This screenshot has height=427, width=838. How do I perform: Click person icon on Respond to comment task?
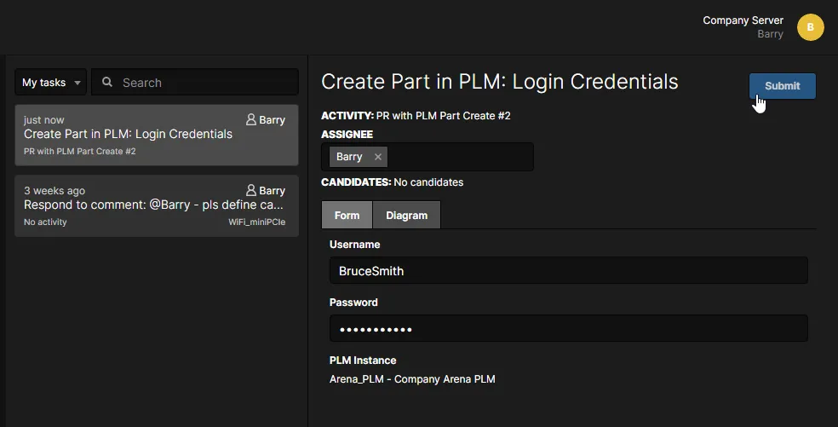tap(251, 190)
